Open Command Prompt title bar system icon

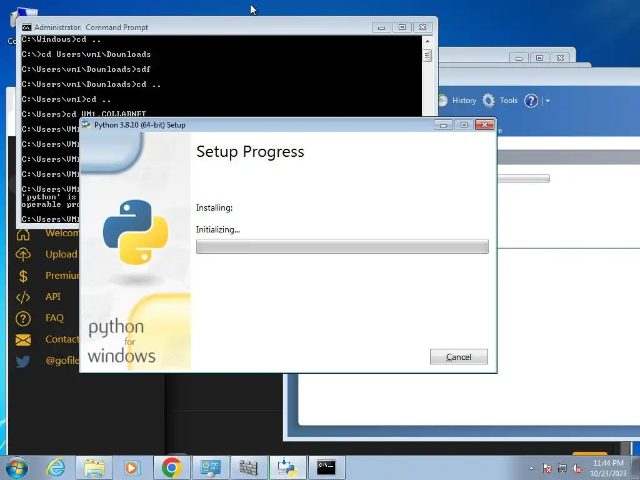(26, 27)
